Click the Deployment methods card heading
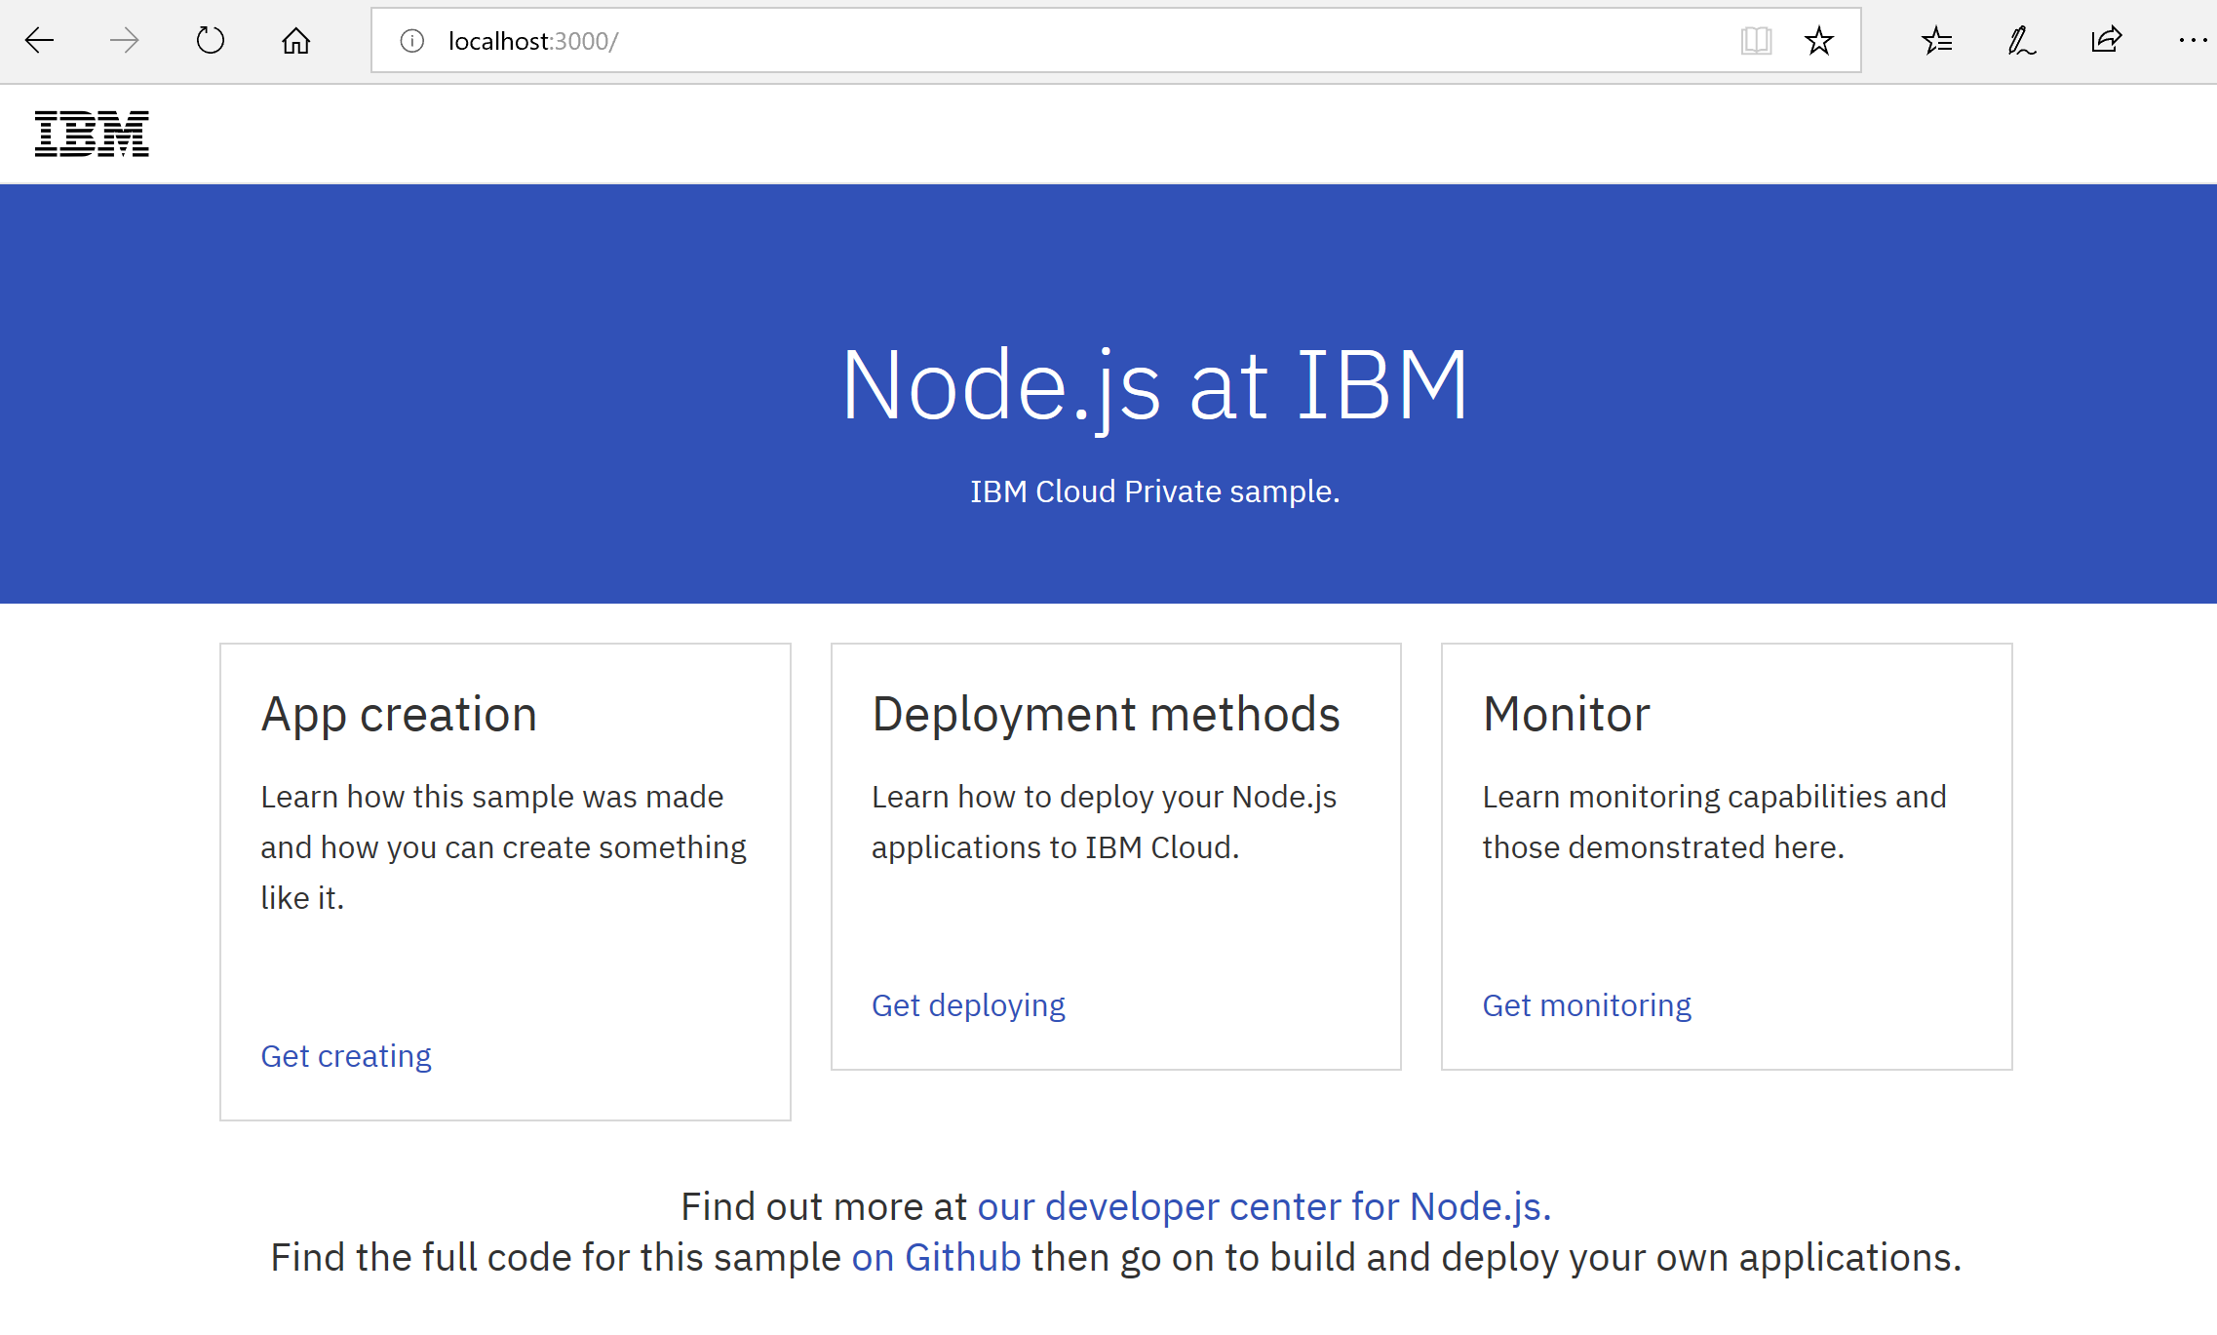This screenshot has height=1335, width=2217. pyautogui.click(x=1106, y=715)
